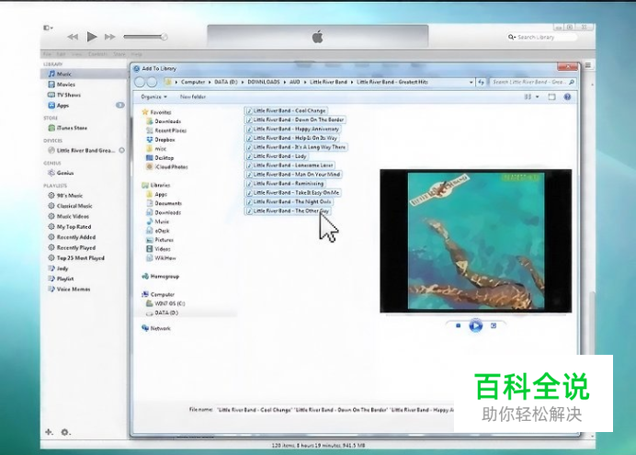Select Little River Band - Cool Change file
The height and width of the screenshot is (455, 636).
(x=287, y=110)
